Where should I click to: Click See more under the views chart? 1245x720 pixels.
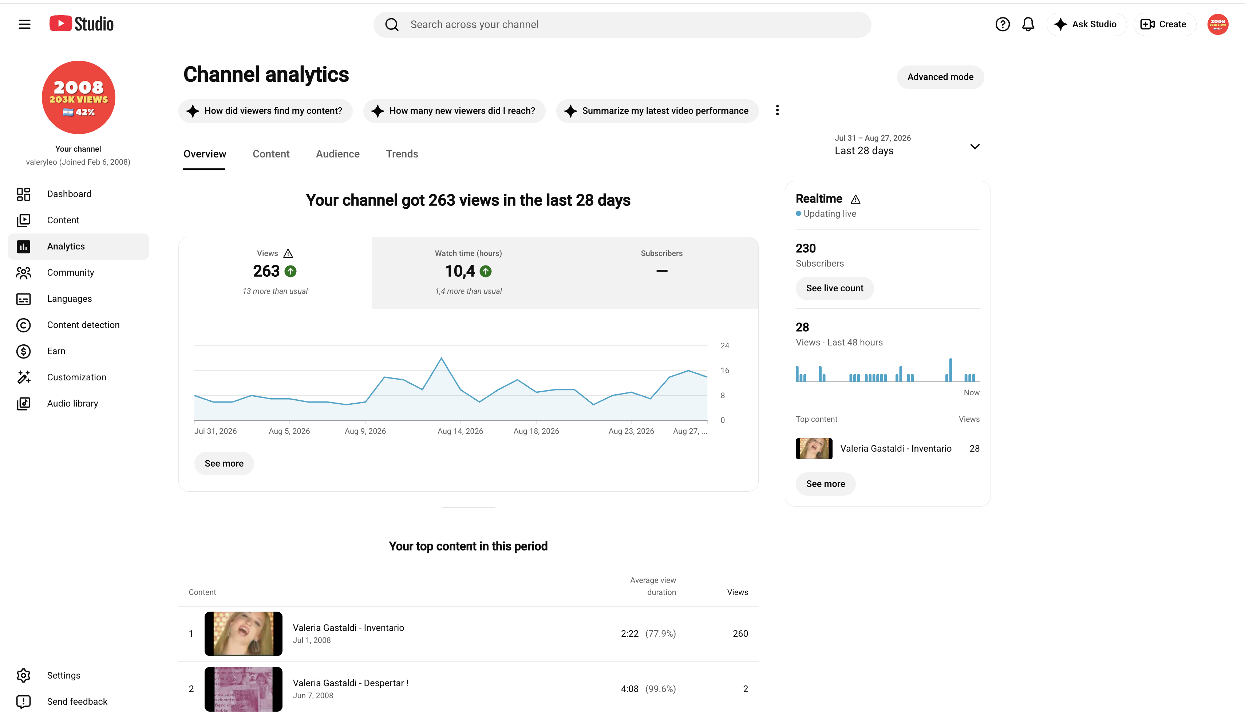[x=224, y=463]
